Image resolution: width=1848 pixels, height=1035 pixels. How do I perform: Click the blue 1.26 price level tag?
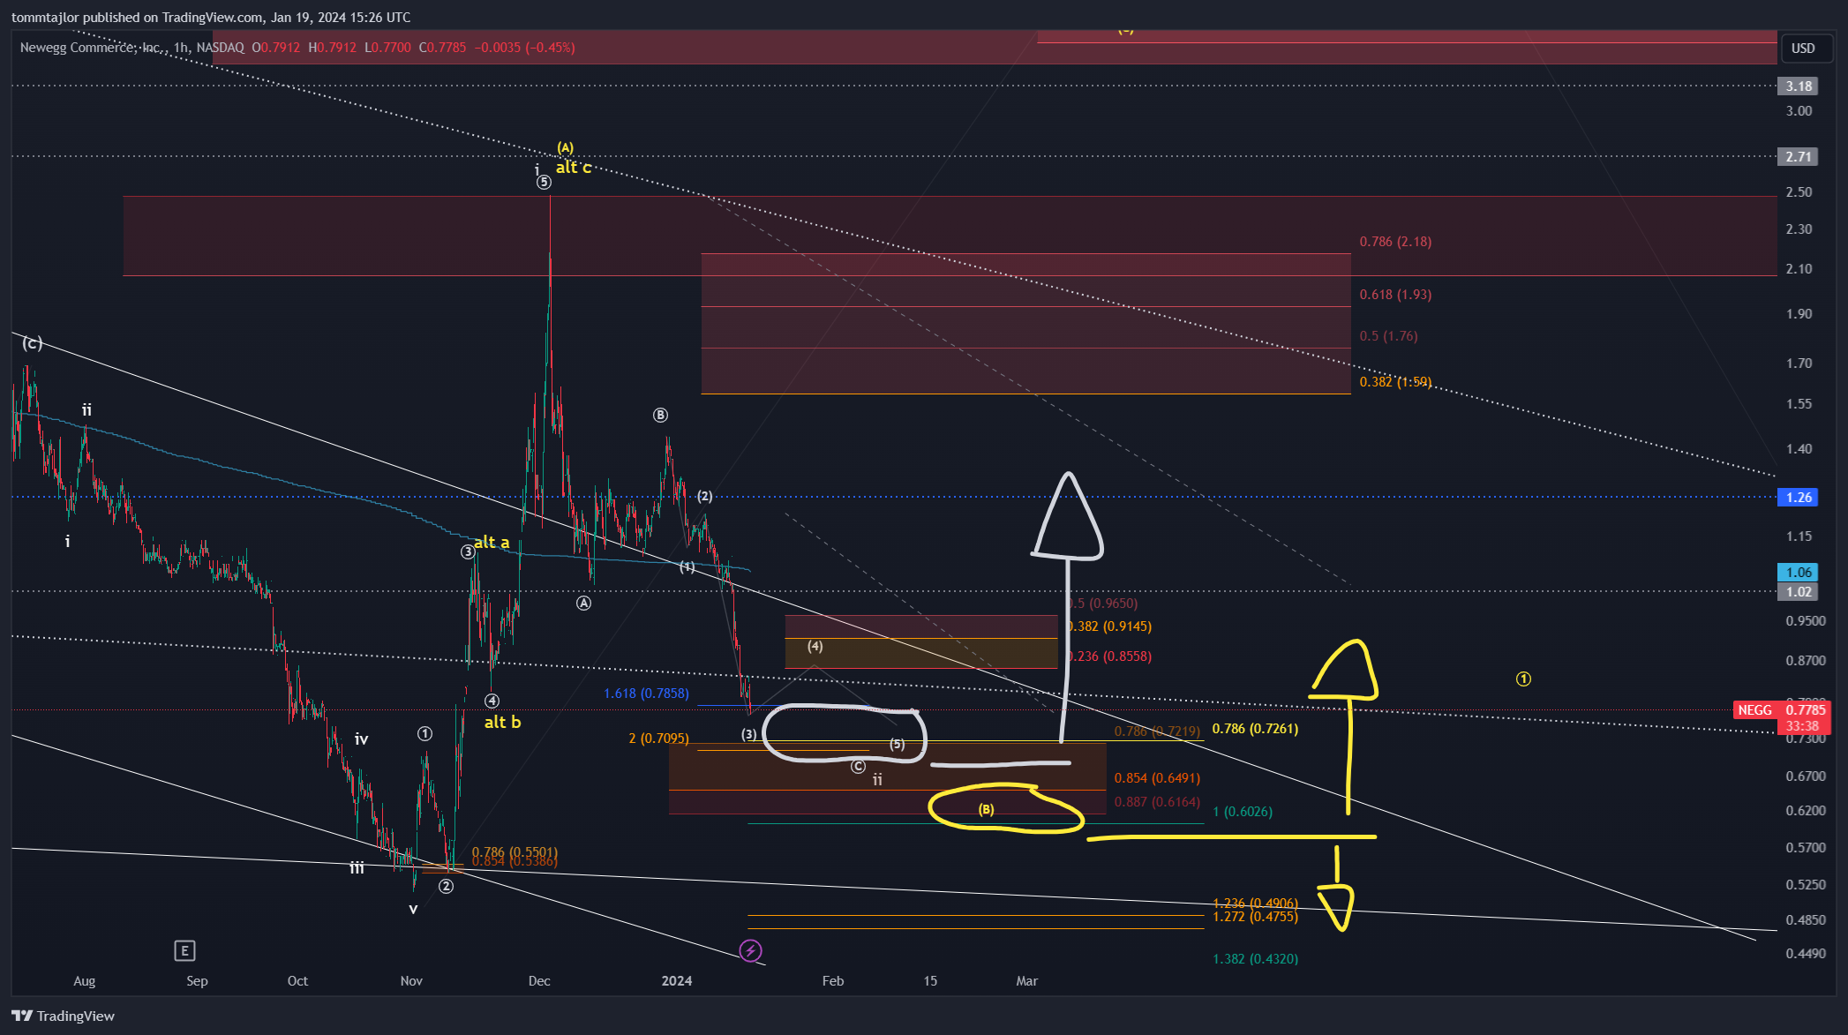coord(1798,497)
